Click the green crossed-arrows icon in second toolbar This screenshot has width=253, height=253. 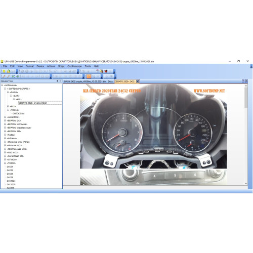tap(13, 76)
